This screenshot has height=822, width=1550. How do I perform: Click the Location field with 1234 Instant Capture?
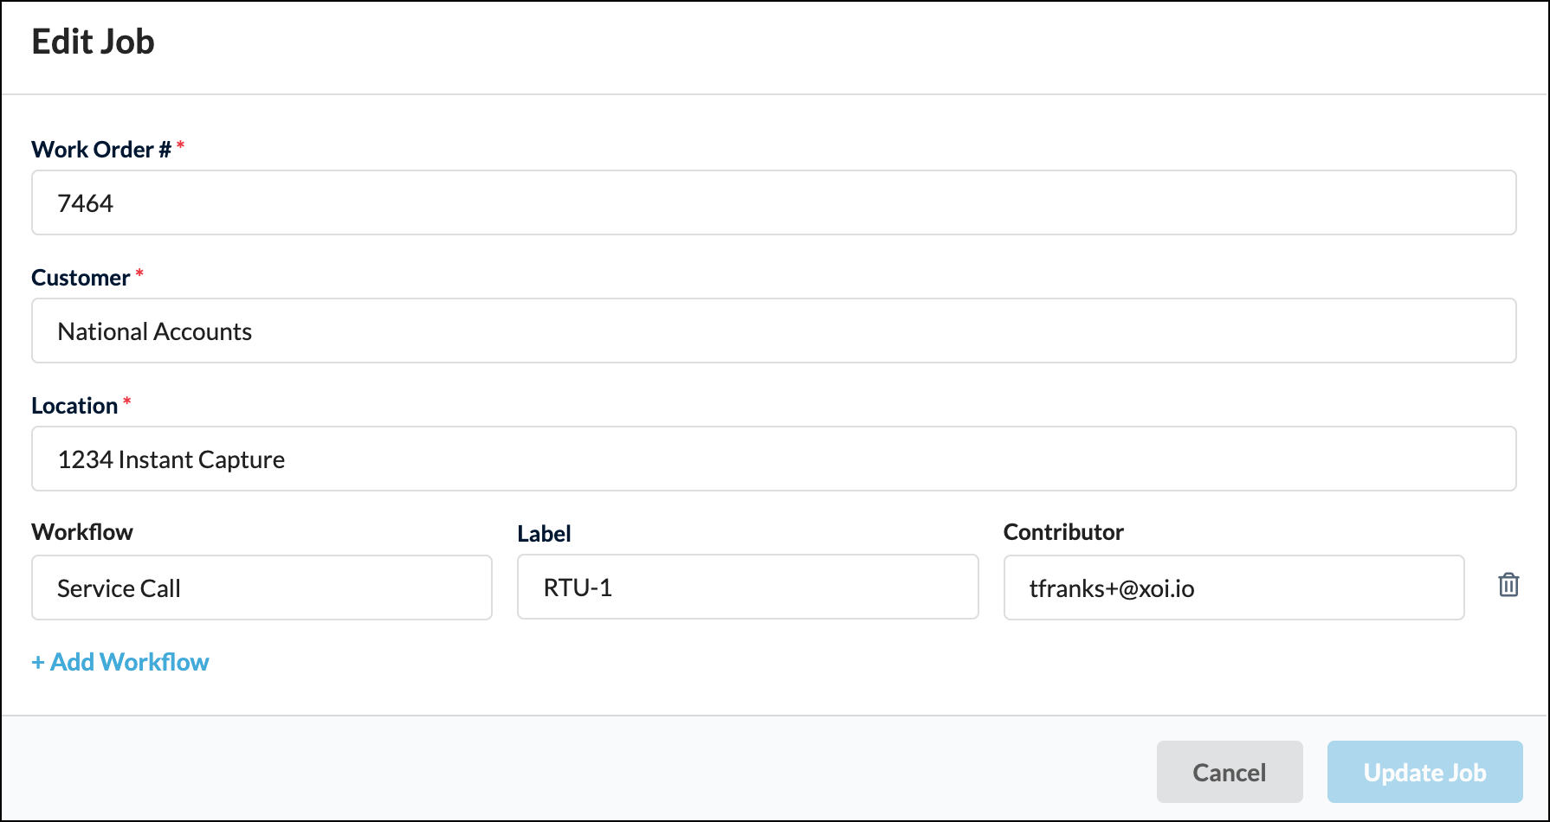[773, 459]
